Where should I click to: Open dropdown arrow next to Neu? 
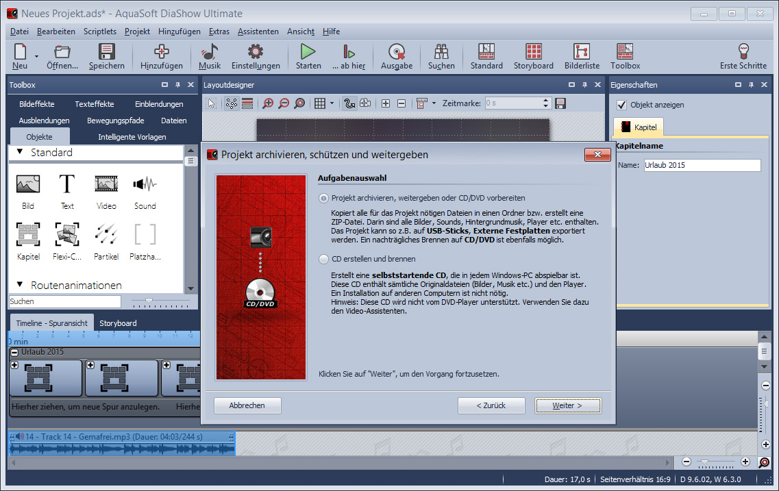click(x=36, y=57)
